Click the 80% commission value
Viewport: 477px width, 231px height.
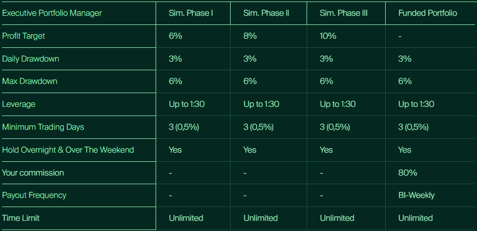coord(408,172)
